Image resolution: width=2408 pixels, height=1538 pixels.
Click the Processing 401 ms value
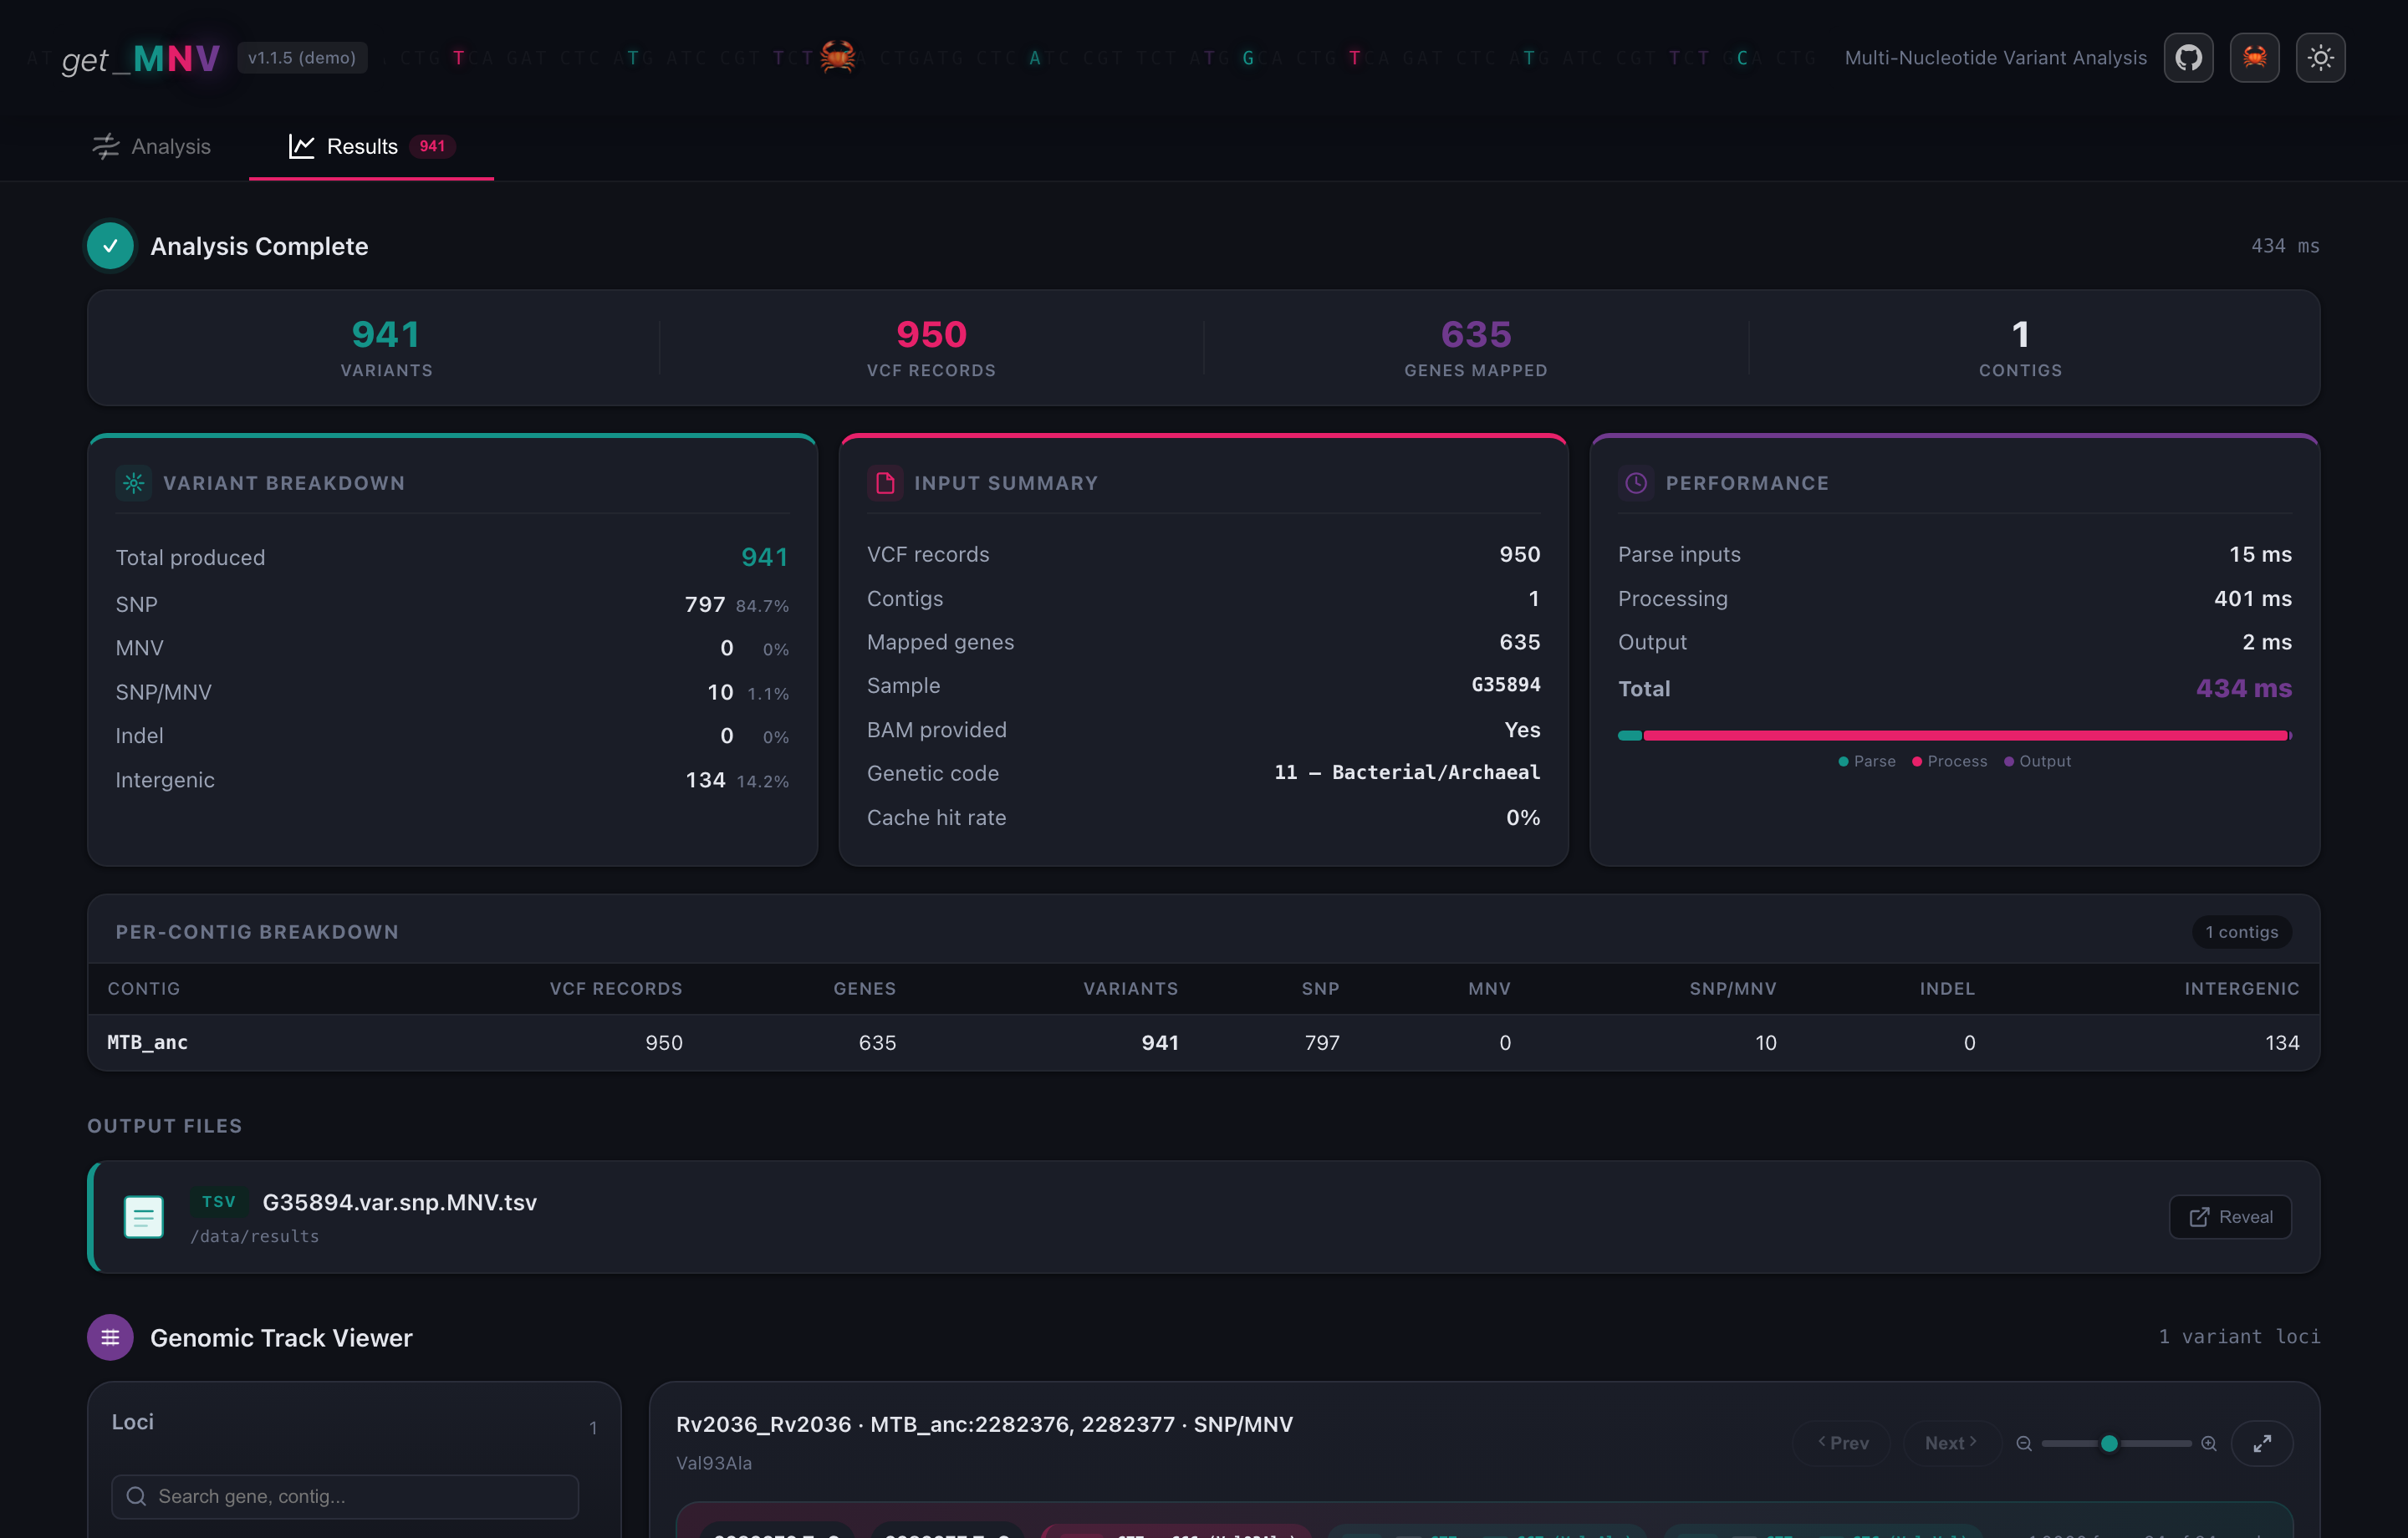(2252, 598)
